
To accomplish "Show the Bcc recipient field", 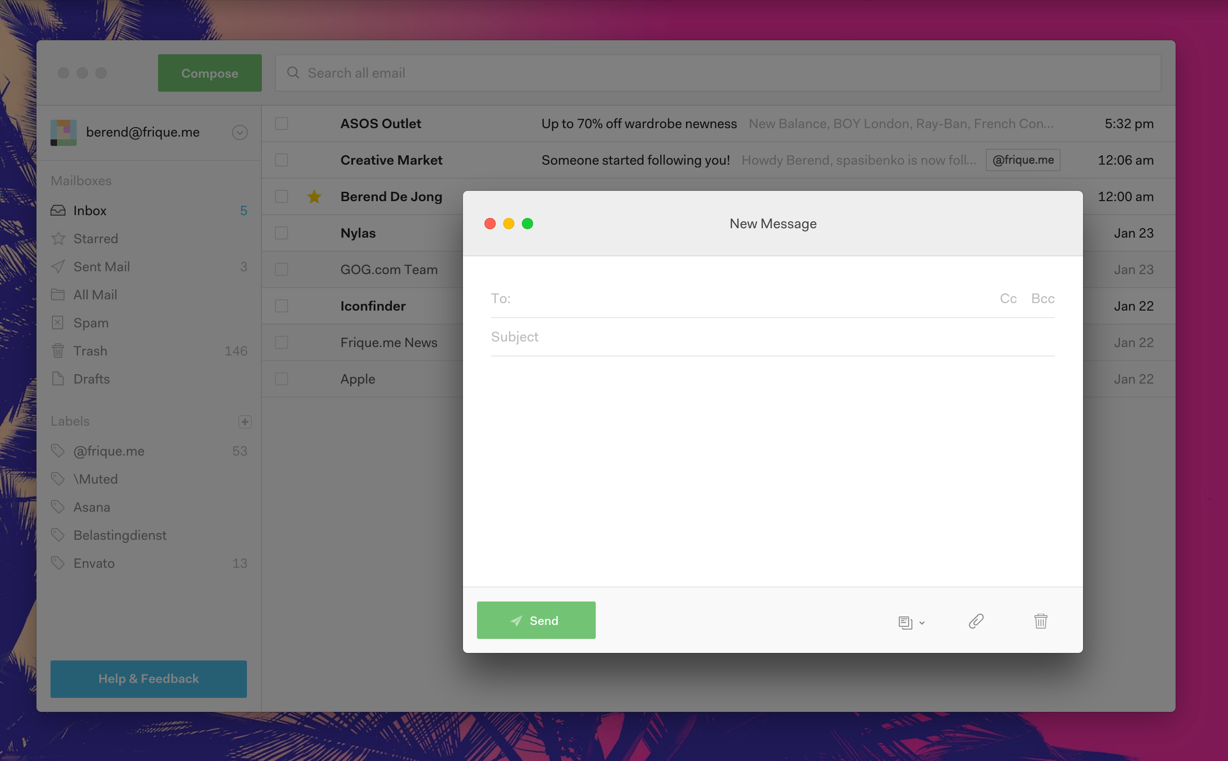I will [1042, 299].
